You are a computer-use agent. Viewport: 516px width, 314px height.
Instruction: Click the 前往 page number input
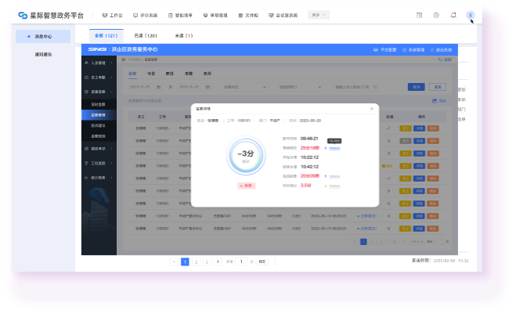241,262
